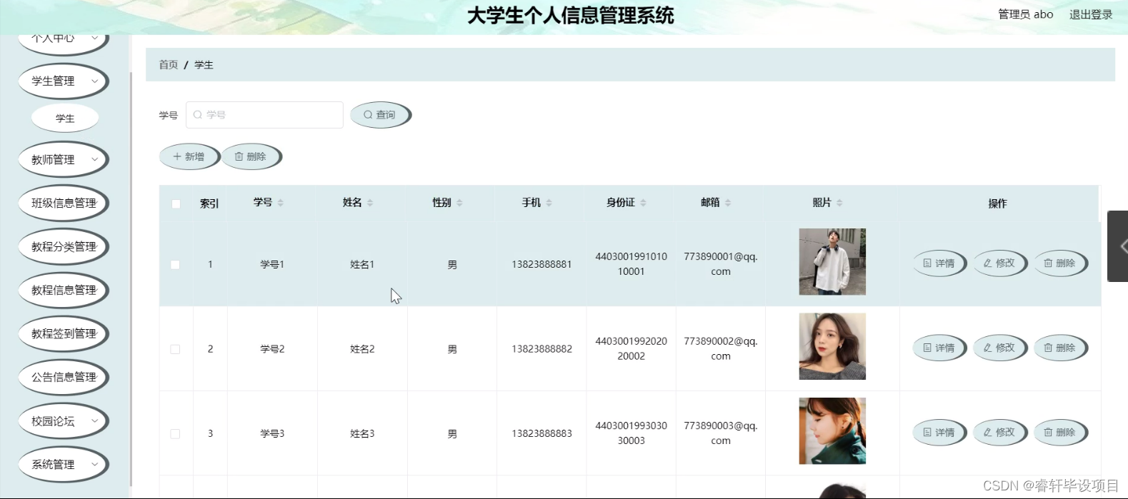Click 删除 for 姓名2 row
This screenshot has height=499, width=1128.
(1060, 348)
